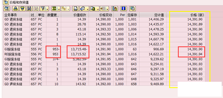The width and height of the screenshot is (223, 98).
Task: Click the Subtotals icon in toolbar
Action: pyautogui.click(x=64, y=9)
